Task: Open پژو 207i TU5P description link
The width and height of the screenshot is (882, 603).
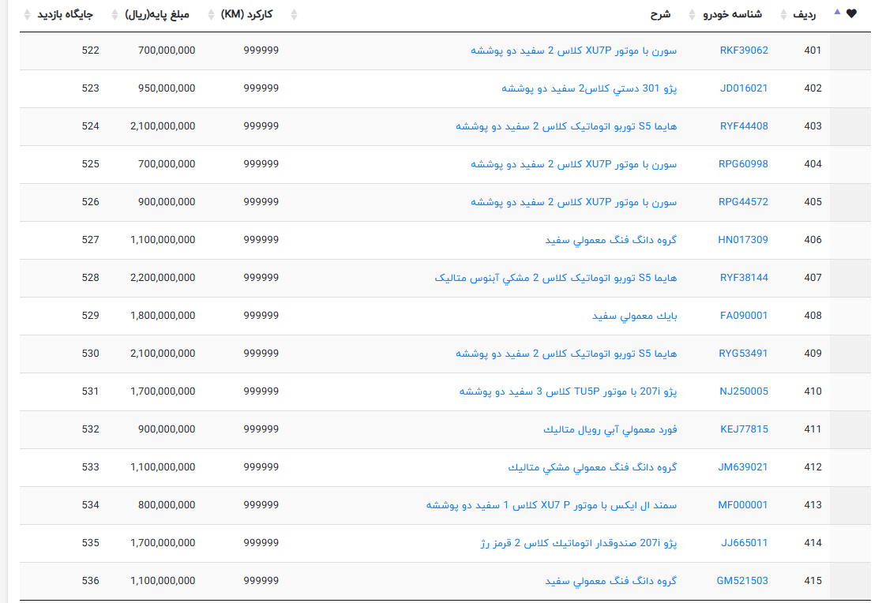Action: (568, 391)
